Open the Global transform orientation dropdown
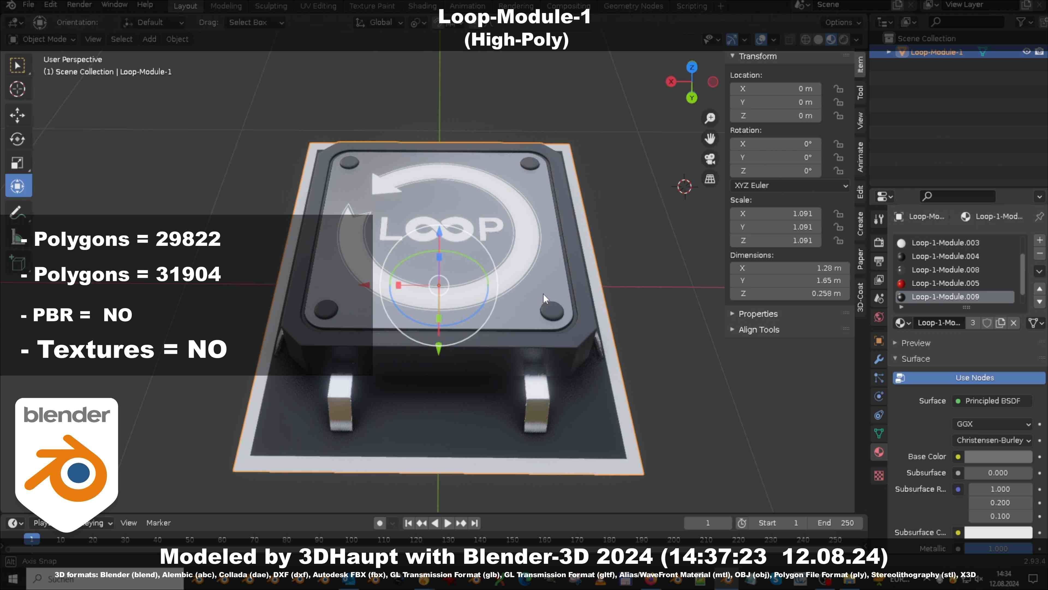The image size is (1048, 590). coord(379,22)
